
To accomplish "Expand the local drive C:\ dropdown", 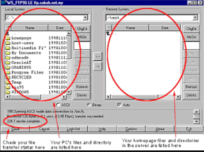I will [85, 18].
